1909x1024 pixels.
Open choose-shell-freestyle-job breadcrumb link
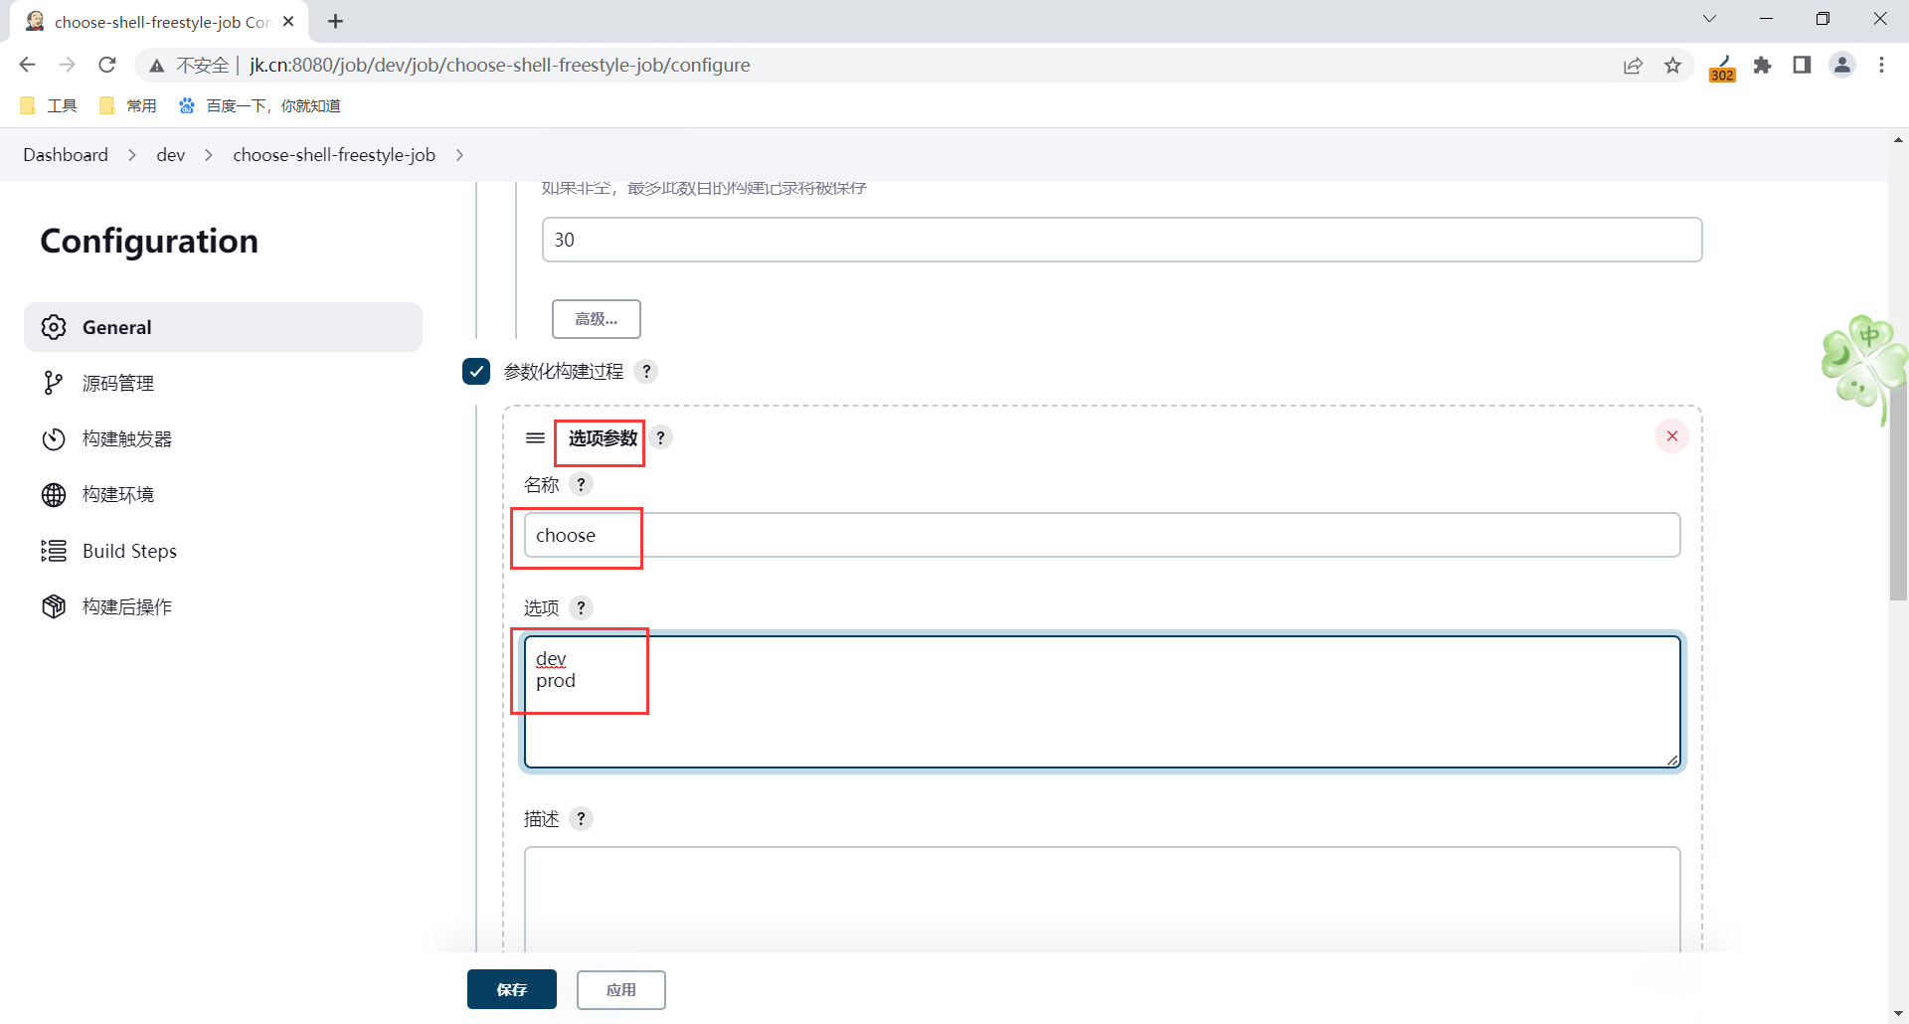[334, 155]
